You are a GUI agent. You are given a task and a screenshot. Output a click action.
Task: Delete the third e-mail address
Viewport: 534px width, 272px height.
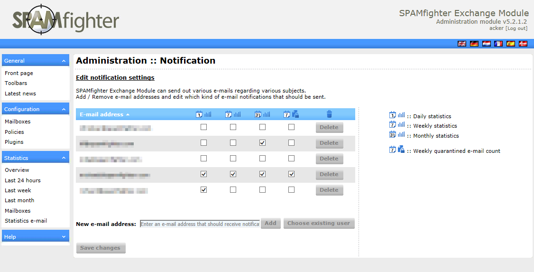(x=329, y=159)
